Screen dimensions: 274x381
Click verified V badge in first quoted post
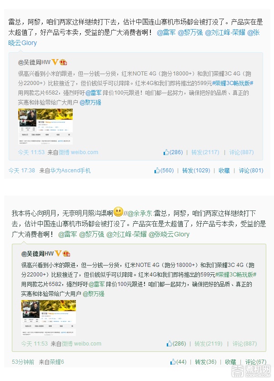tap(55, 62)
